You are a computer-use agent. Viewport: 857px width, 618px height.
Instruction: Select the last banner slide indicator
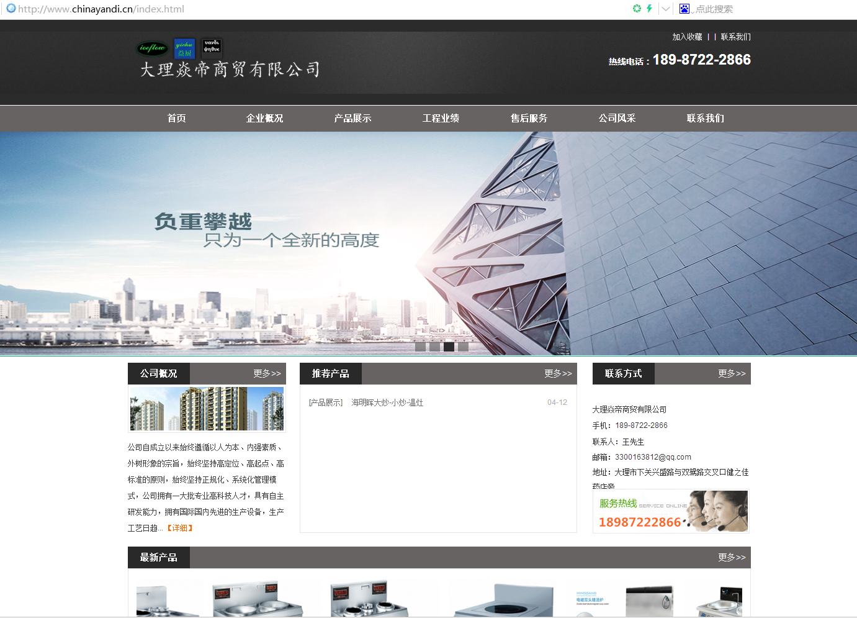pos(463,347)
